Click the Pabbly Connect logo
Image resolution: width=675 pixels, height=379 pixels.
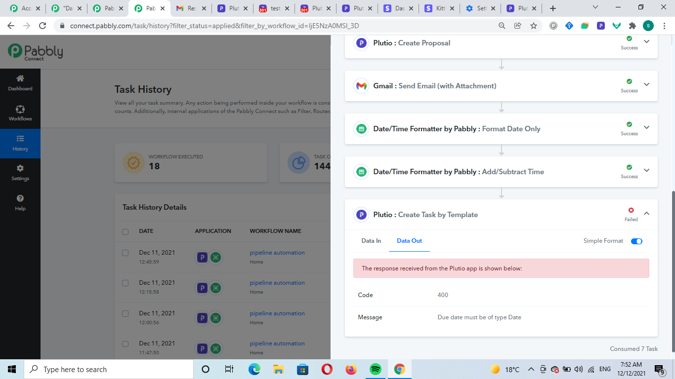pyautogui.click(x=35, y=51)
